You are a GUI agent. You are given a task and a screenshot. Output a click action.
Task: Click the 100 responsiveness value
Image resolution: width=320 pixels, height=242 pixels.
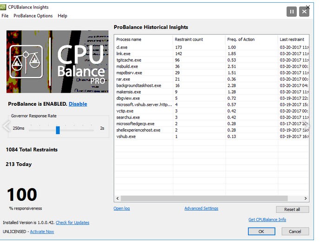[x=22, y=195]
